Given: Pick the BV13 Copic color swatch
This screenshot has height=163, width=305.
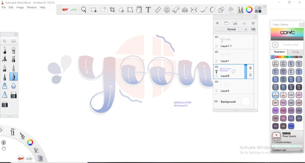Looking at the screenshot, I should pyautogui.click(x=276, y=79).
